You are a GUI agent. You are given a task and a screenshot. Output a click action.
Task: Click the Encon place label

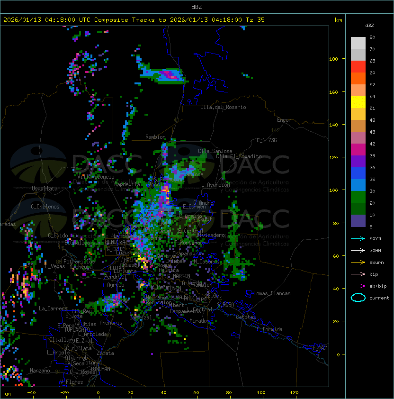(284, 120)
